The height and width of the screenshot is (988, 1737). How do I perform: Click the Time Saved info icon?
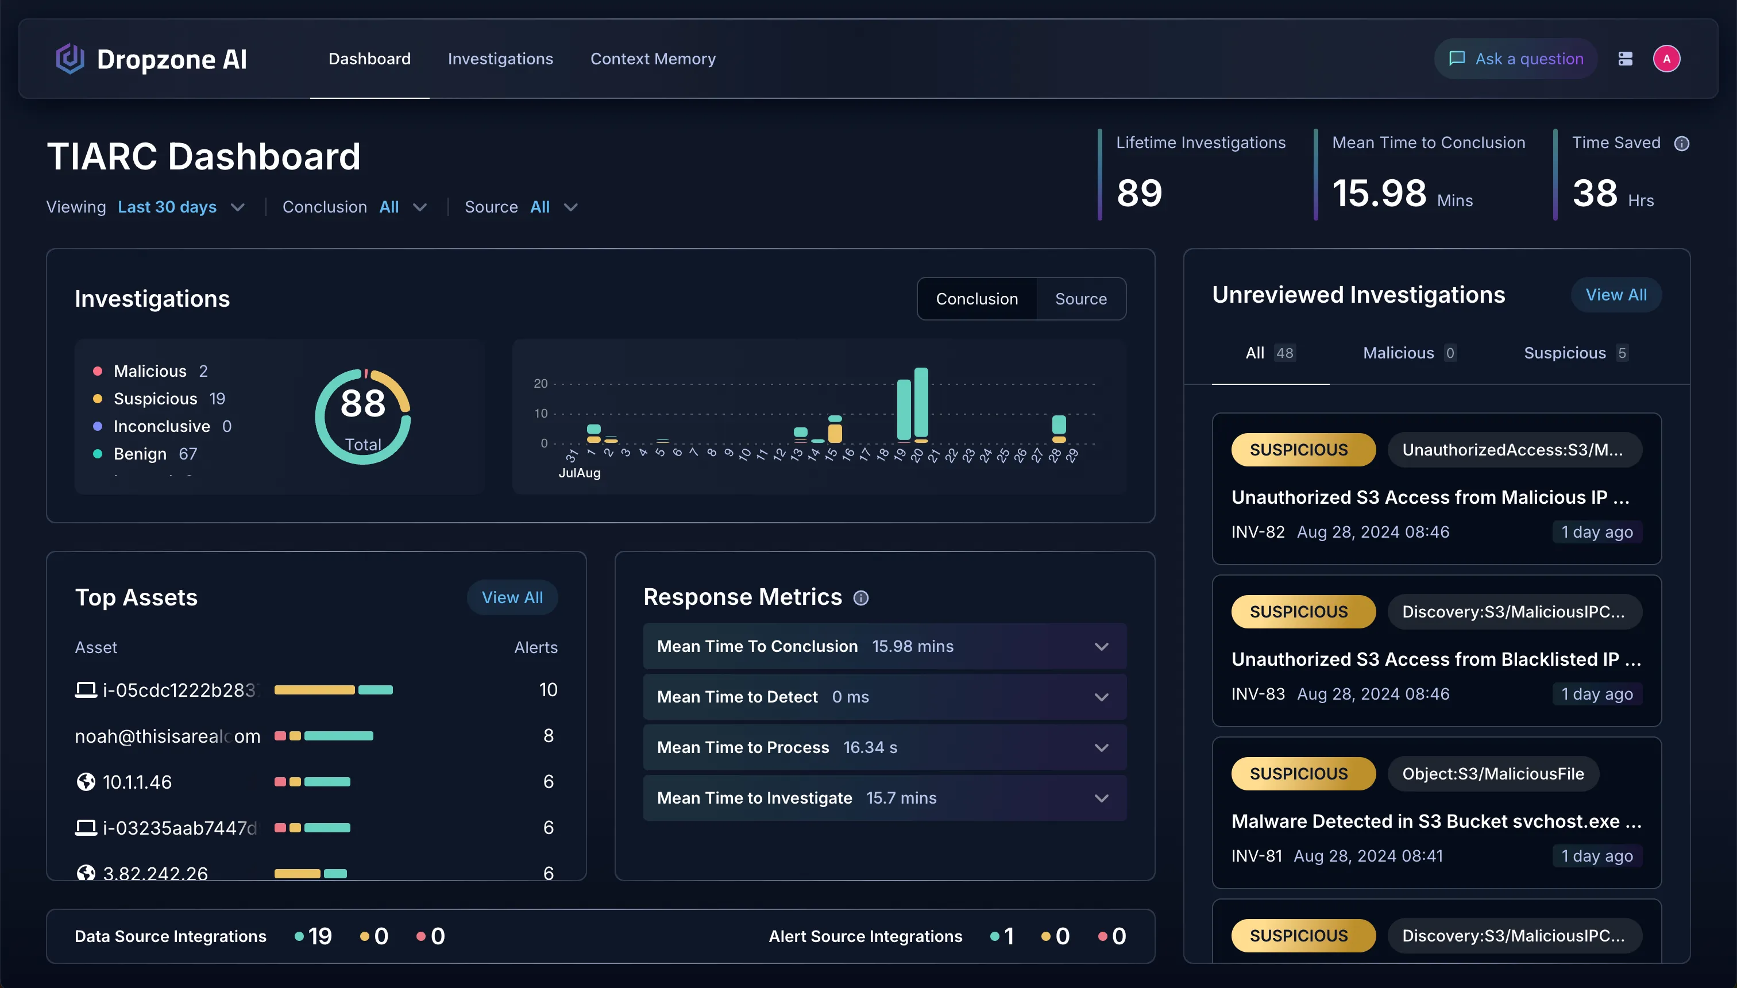click(x=1681, y=144)
